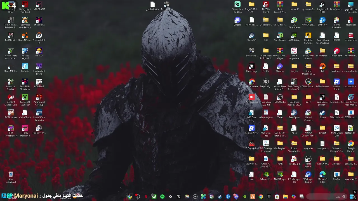Launch Prism Launcher desktop icon
Screen dimensions: 358x201
(x=337, y=23)
